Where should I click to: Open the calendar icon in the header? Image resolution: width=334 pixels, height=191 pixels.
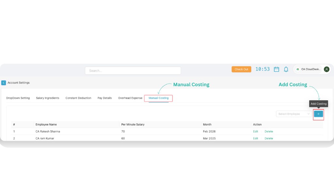point(276,69)
